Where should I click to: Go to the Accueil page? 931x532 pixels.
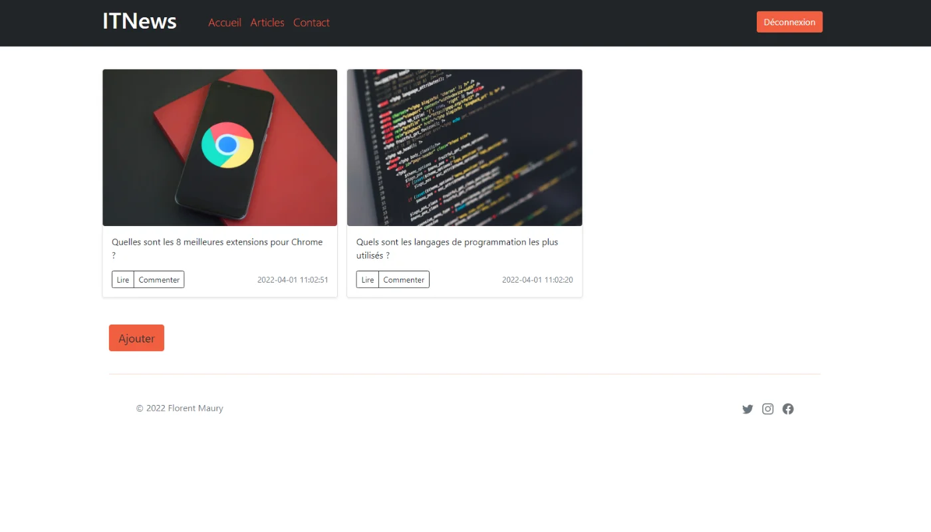225,23
